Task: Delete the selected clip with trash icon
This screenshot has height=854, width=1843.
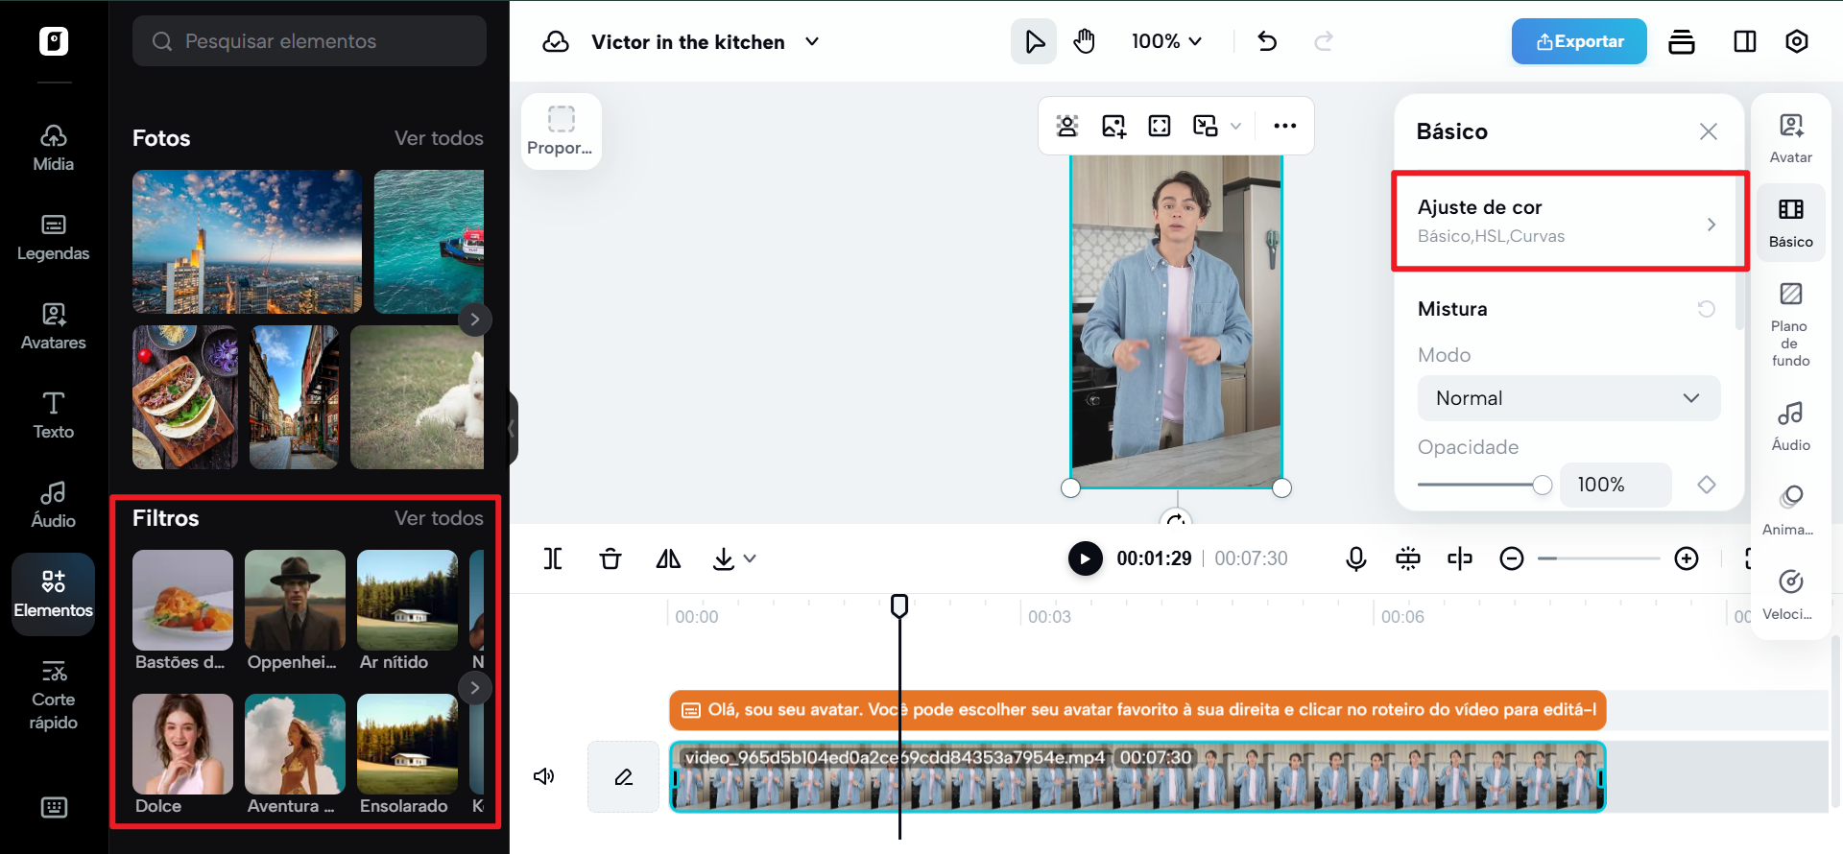Action: [610, 558]
